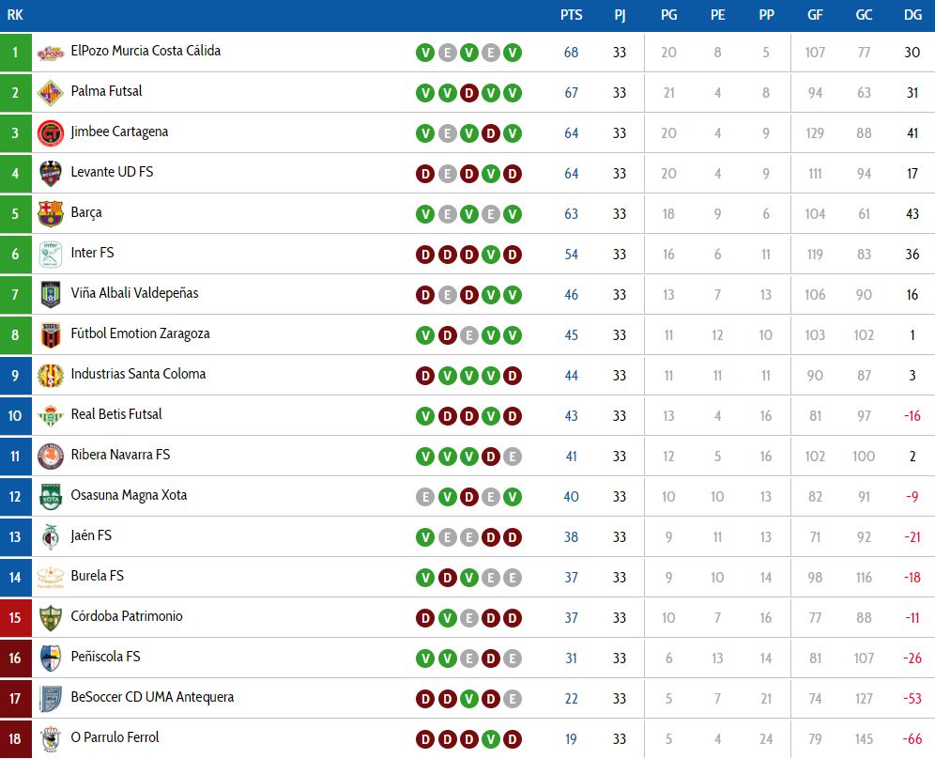Open the Industrias Santa Coloma page
The image size is (935, 759).
tap(138, 374)
